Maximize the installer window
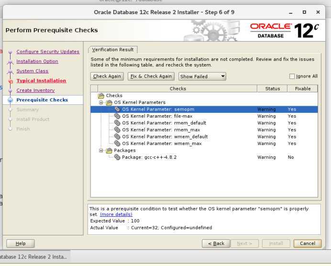Screen dimensions: 331x266 click(304, 12)
